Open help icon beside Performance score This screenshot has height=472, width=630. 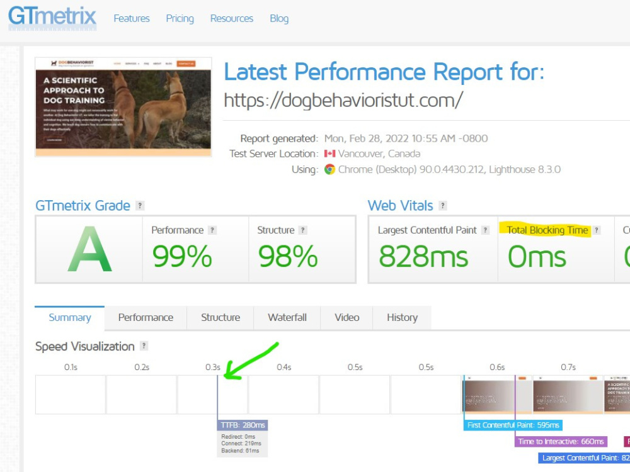[212, 230]
